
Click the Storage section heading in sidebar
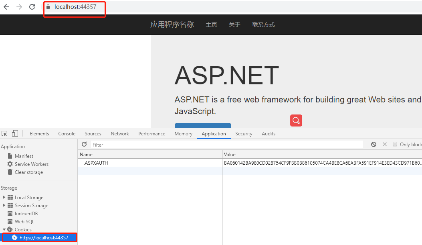click(x=9, y=188)
